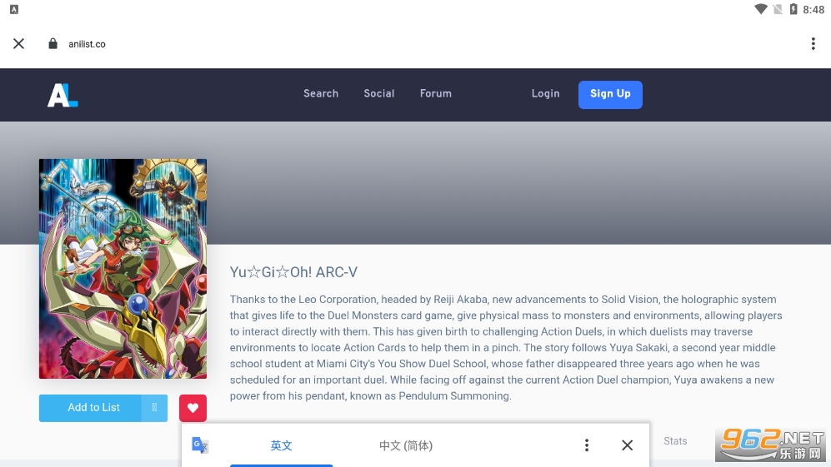Click the no-SIM signal icon
The width and height of the screenshot is (831, 467).
(x=778, y=9)
